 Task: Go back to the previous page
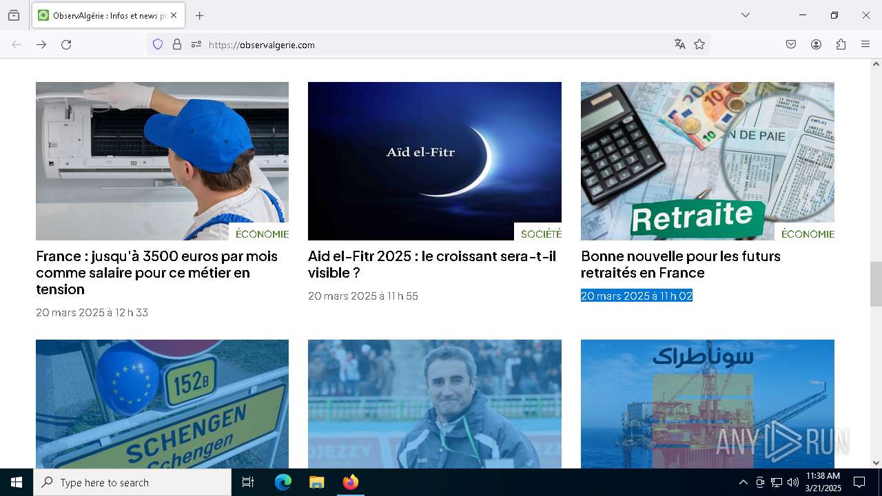pyautogui.click(x=17, y=44)
